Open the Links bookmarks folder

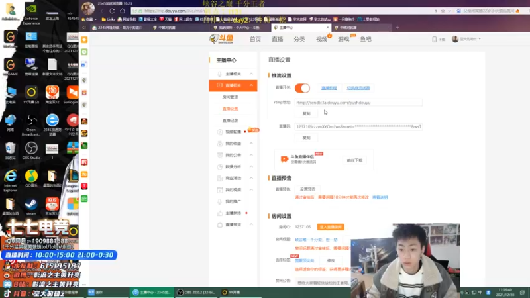tap(108, 19)
